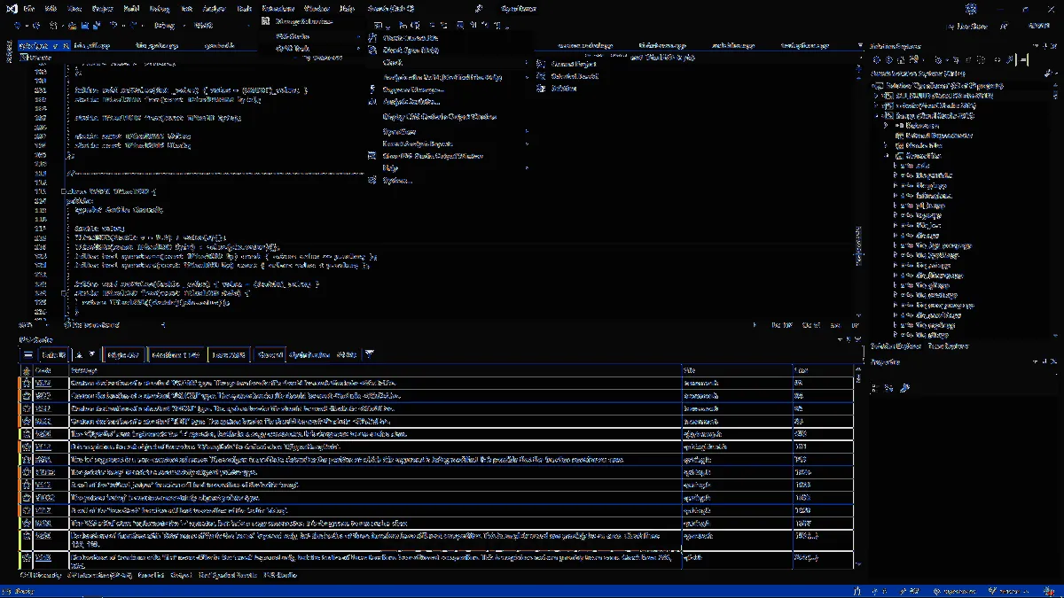1064x598 pixels.
Task: Toggle 64-bit diagnostics group
Action: pyautogui.click(x=347, y=354)
